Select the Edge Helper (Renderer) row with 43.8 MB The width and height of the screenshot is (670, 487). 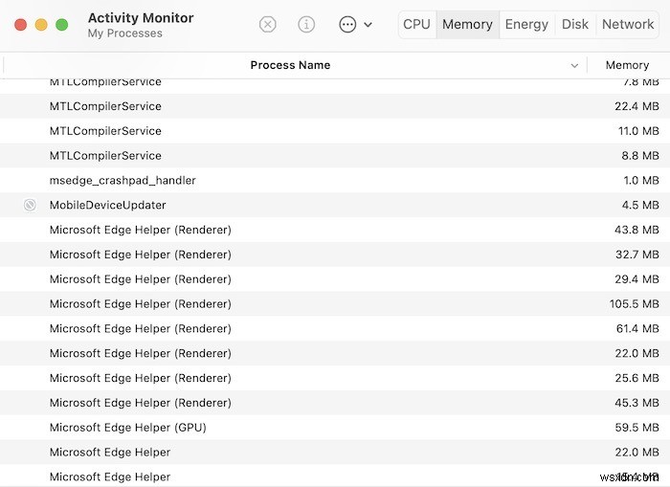(x=335, y=230)
